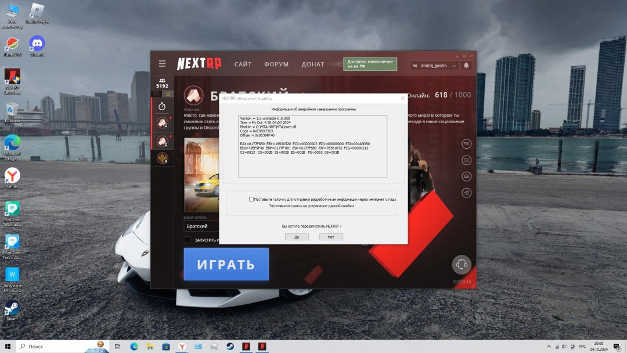Click the 'Module = C:\MTA NRP\MTA\core.dll' line
The image size is (627, 353).
[x=268, y=127]
